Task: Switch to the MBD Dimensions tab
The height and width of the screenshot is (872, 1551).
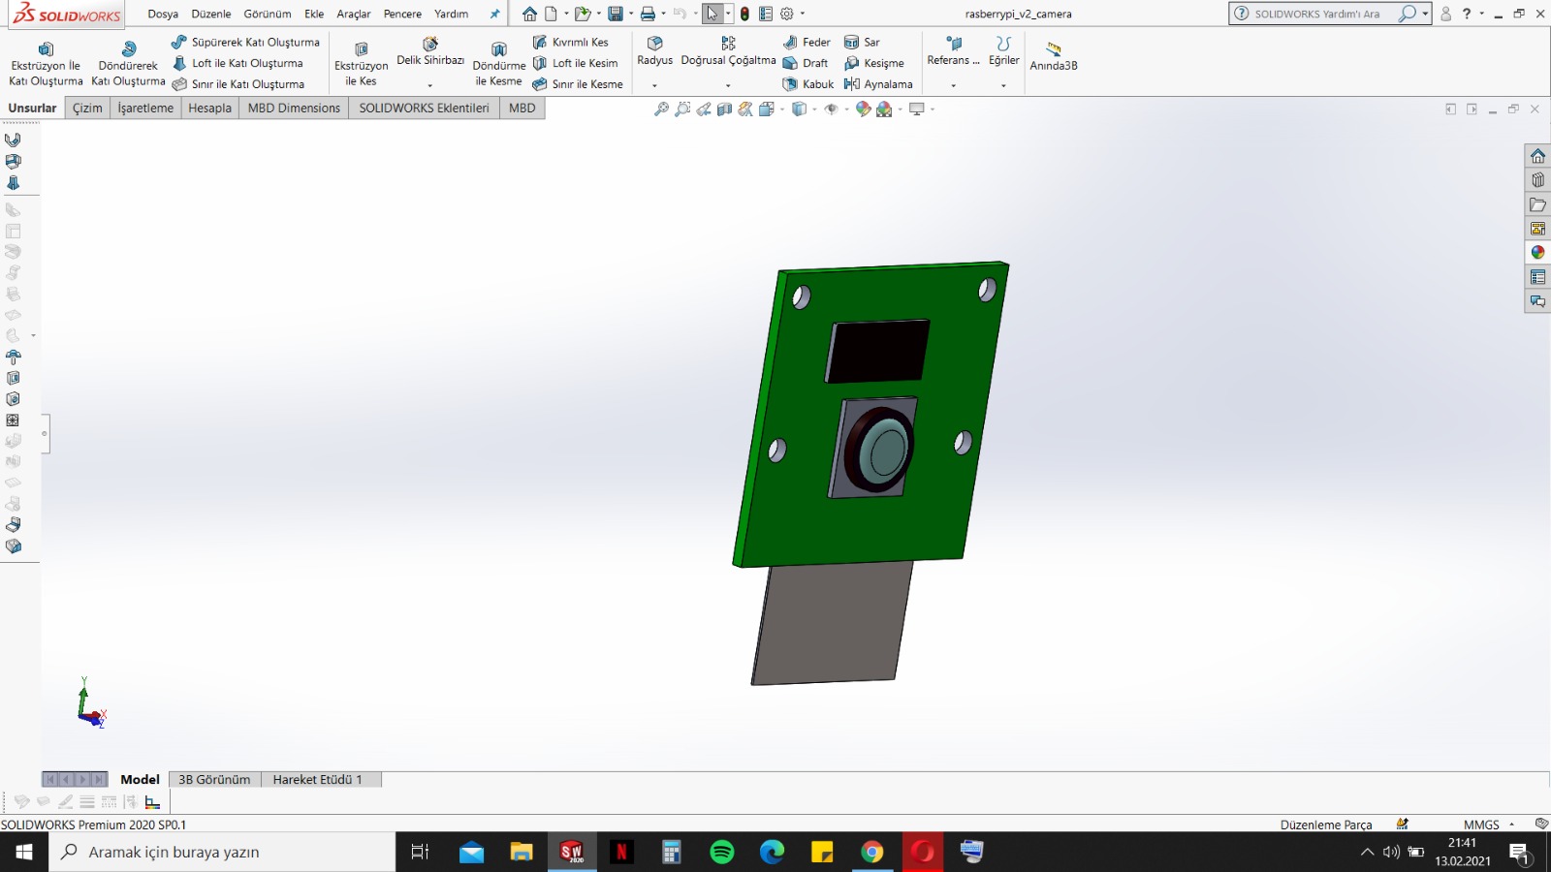Action: pos(294,108)
